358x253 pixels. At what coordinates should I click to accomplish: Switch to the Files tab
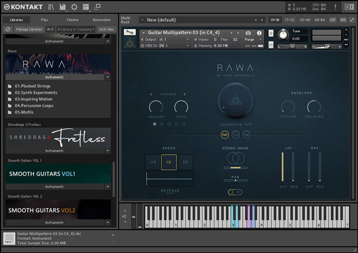pos(44,20)
